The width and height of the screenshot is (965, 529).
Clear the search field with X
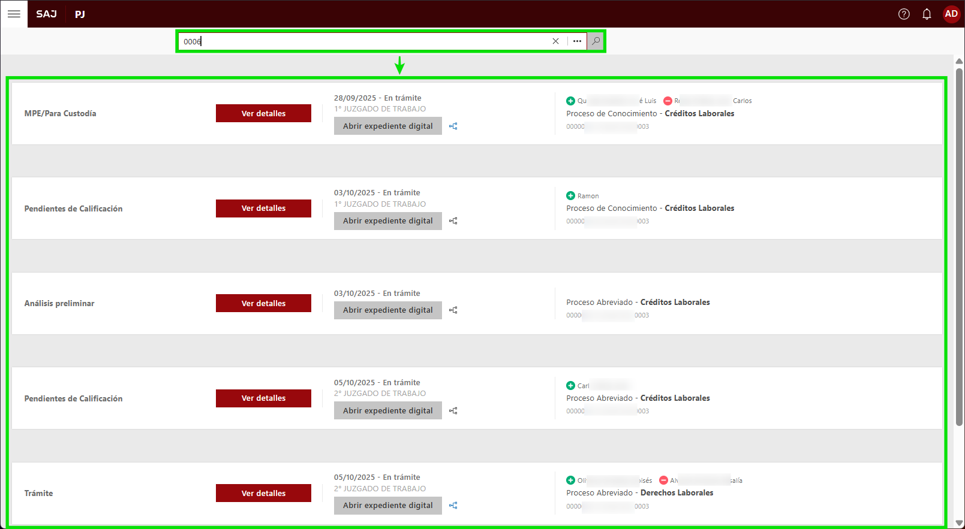[555, 41]
